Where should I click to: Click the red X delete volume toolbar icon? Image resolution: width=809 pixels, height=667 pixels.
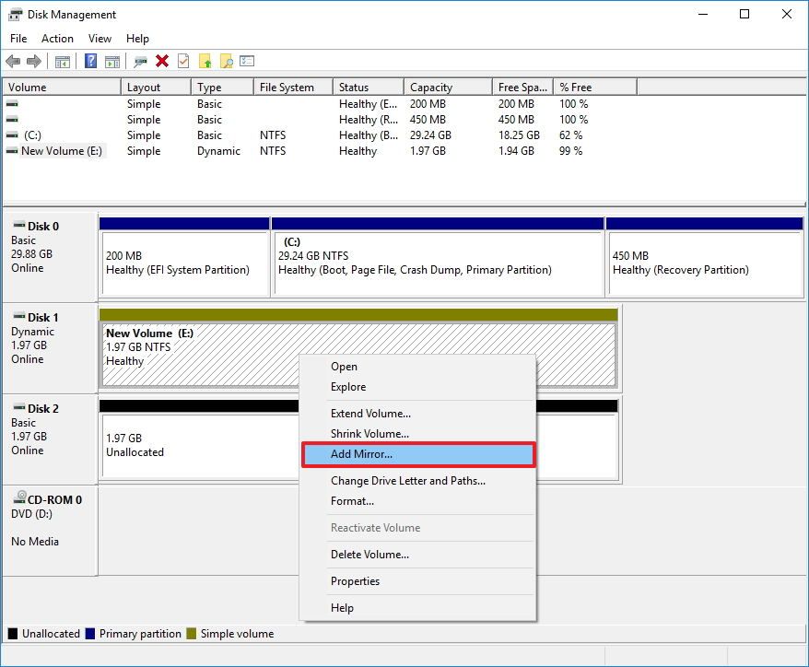(162, 61)
